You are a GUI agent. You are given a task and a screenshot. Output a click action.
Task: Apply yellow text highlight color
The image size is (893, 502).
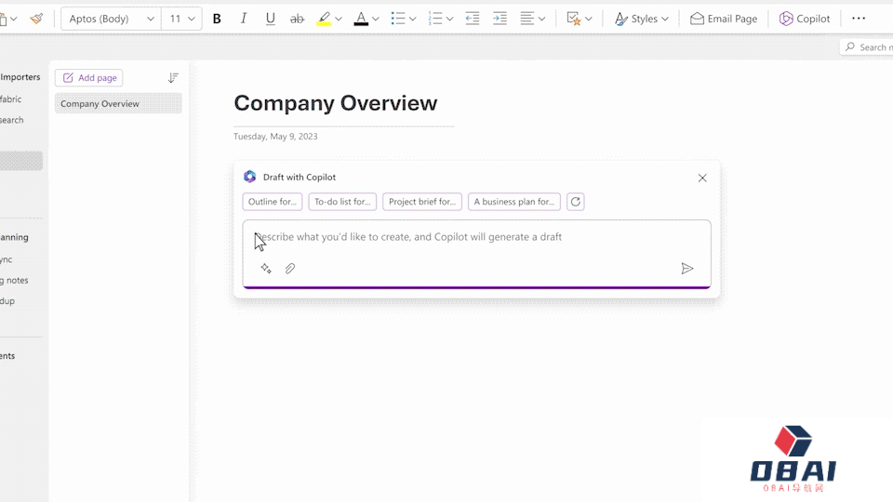324,19
